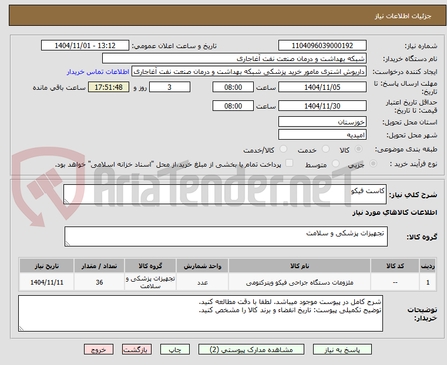Click the price validity time 08:00 field
This screenshot has width=447, height=365.
tap(233, 106)
